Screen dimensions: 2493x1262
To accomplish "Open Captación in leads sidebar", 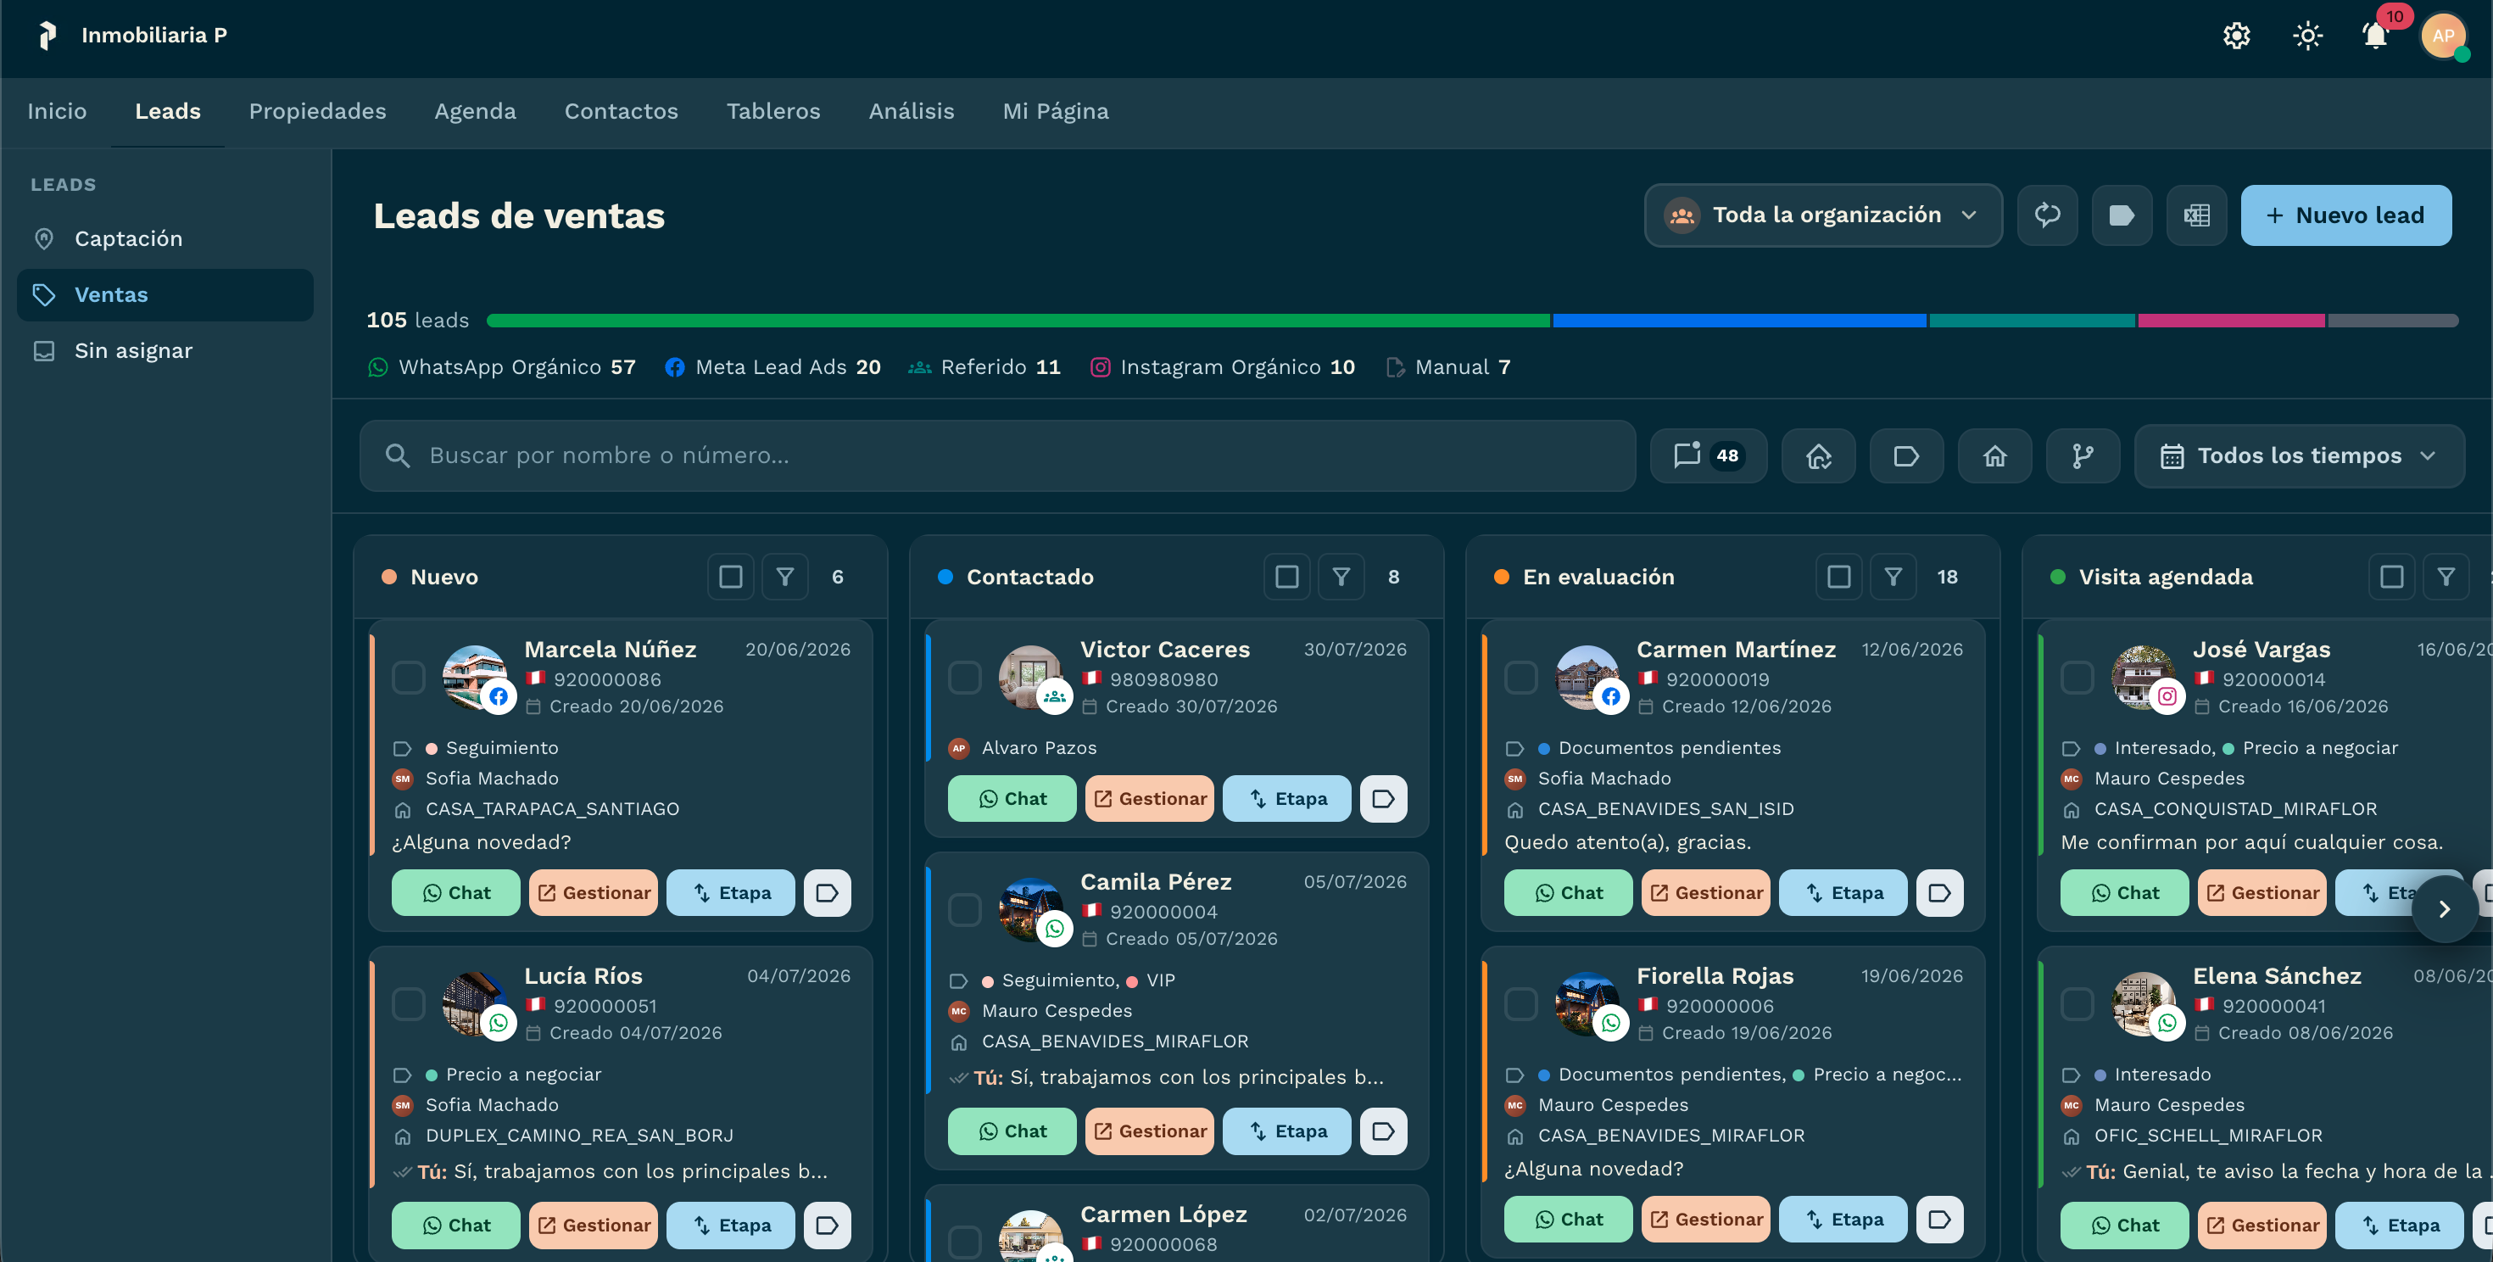I will [x=165, y=239].
